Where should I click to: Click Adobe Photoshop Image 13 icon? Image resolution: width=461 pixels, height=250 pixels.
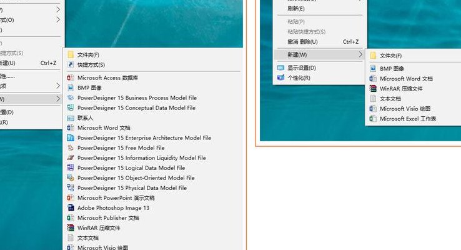pos(71,207)
